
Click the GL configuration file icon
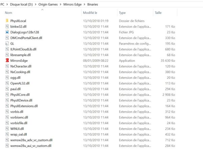(x=7, y=43)
